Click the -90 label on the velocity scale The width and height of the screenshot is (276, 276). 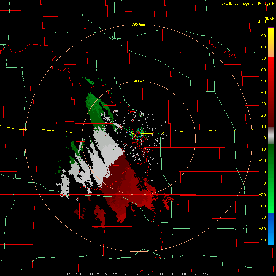(262, 240)
